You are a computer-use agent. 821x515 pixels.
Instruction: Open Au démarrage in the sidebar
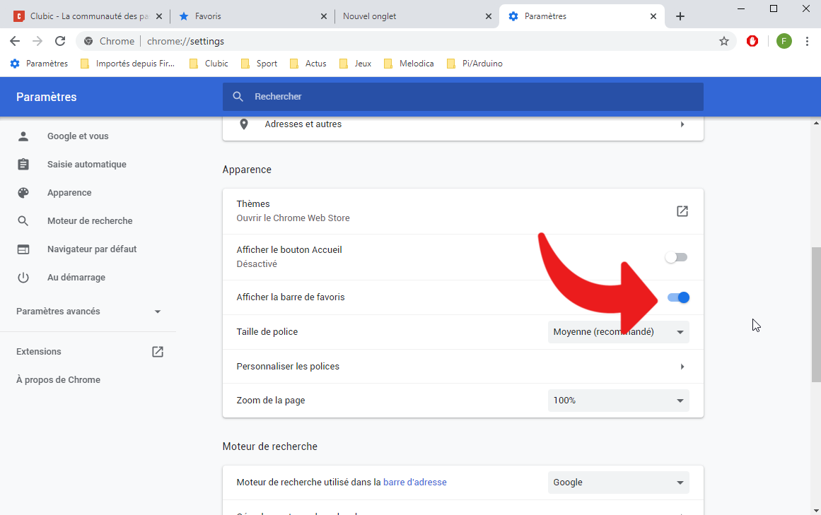[x=76, y=277]
